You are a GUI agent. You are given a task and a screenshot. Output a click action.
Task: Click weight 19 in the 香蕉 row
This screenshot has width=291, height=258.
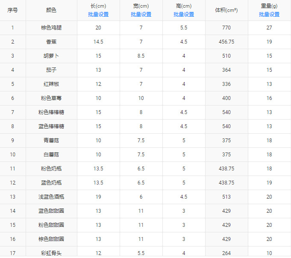pos(269,42)
